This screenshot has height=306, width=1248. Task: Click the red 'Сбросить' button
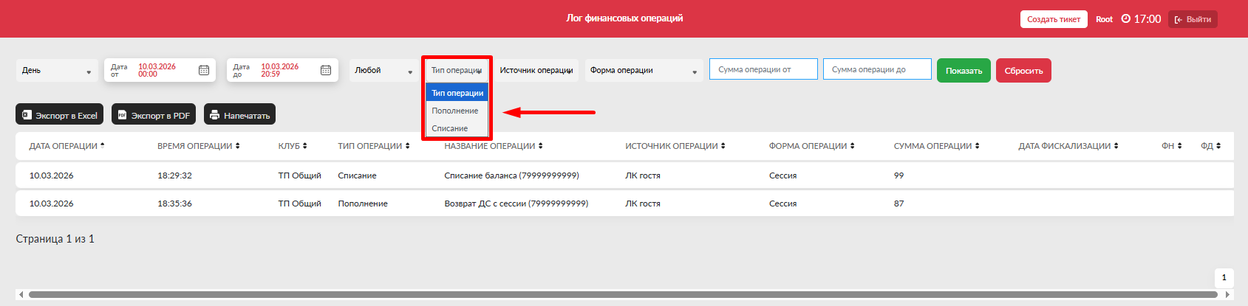(x=1023, y=71)
